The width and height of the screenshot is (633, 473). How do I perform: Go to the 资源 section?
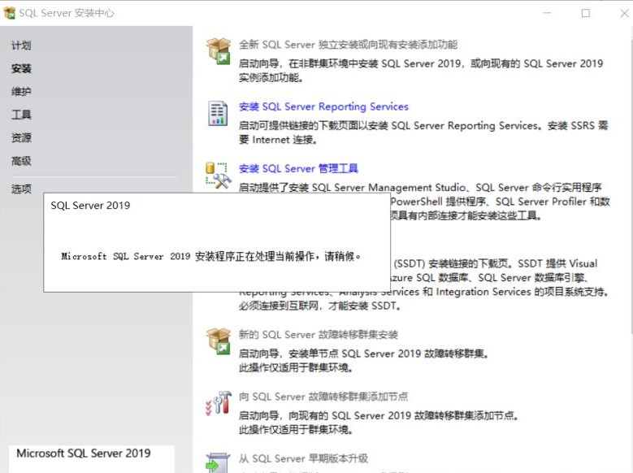[x=21, y=137]
